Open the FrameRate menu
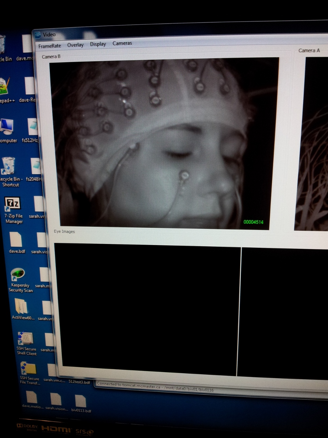Image resolution: width=328 pixels, height=438 pixels. [x=50, y=46]
